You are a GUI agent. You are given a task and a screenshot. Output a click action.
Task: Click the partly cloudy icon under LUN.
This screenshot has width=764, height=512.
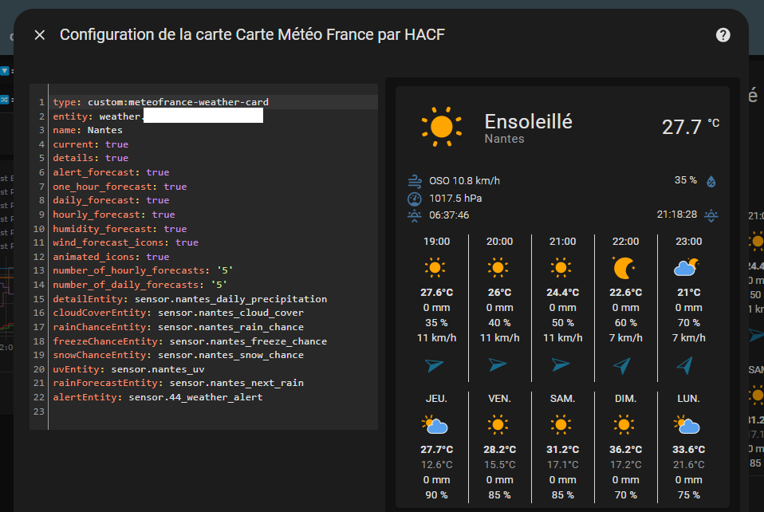pos(687,425)
